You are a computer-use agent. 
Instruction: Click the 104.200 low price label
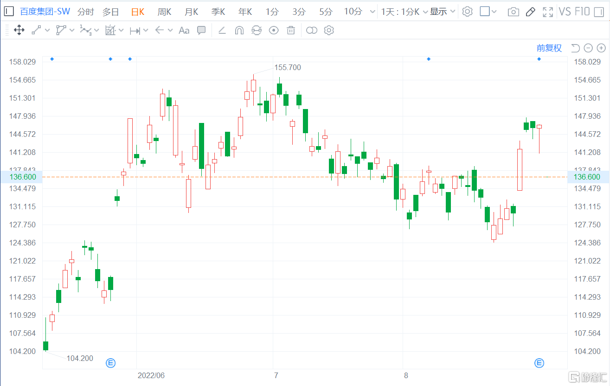80,358
